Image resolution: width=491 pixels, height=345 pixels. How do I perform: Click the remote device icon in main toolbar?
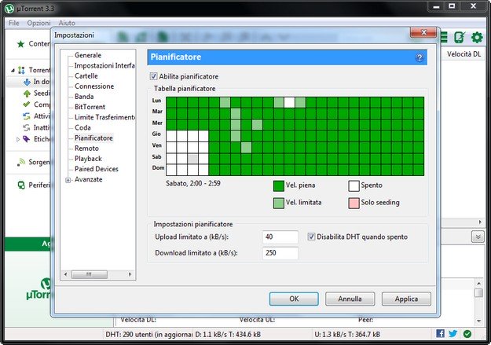(460, 37)
